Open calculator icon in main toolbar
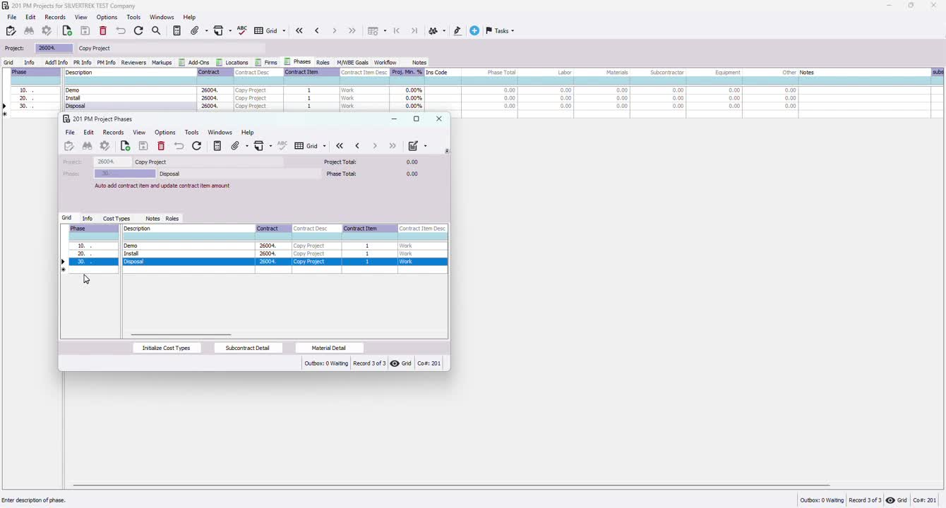 177,31
